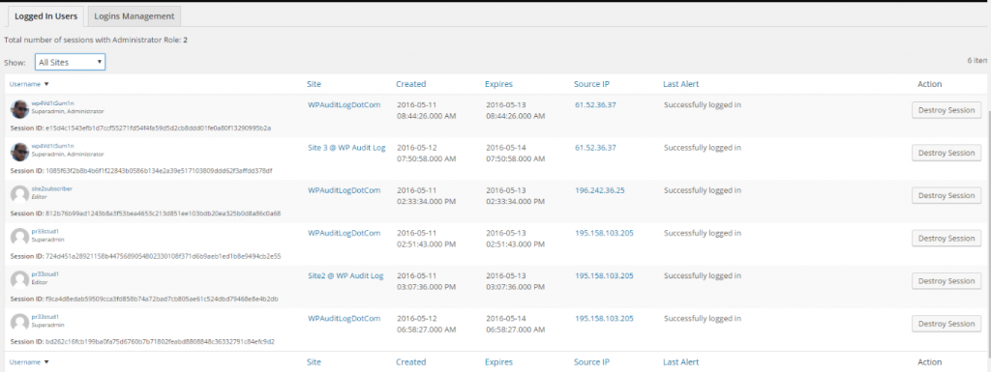Click the Session ID starting with 1085f63f2b

coord(160,170)
